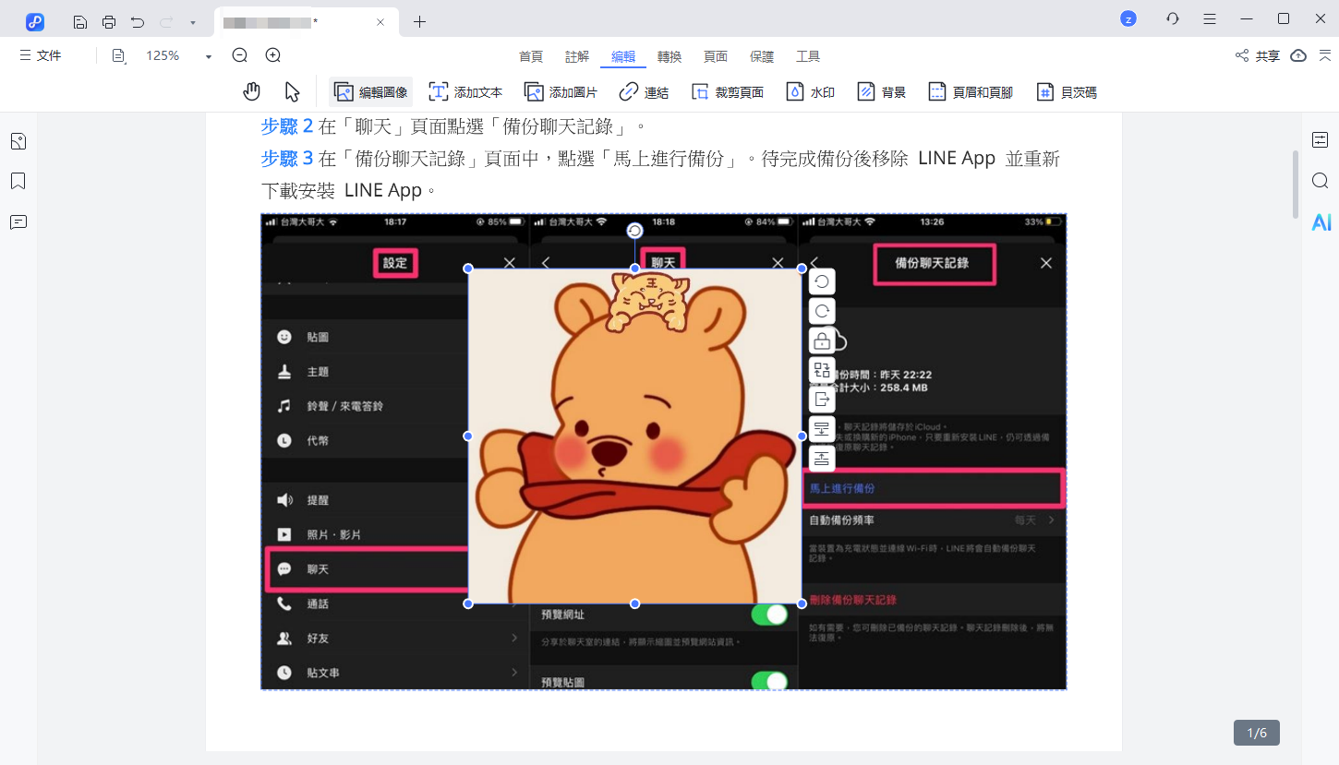Lock the selected image with padlock icon
Image resolution: width=1339 pixels, height=765 pixels.
(x=822, y=341)
